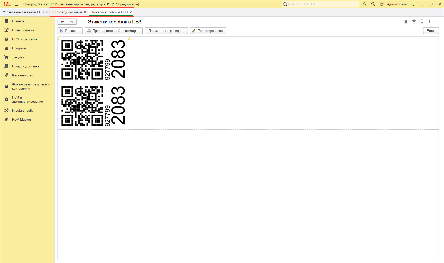Open Продажи shopping bag icon
Screen dimensions: 444x263
click(x=6, y=48)
